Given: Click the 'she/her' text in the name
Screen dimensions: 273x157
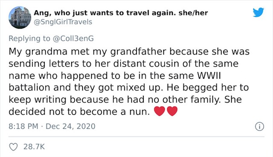Looking at the screenshot, I should pyautogui.click(x=193, y=13).
